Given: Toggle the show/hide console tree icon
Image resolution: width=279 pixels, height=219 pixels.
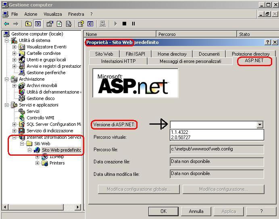Looking at the screenshot, I should click(38, 24).
